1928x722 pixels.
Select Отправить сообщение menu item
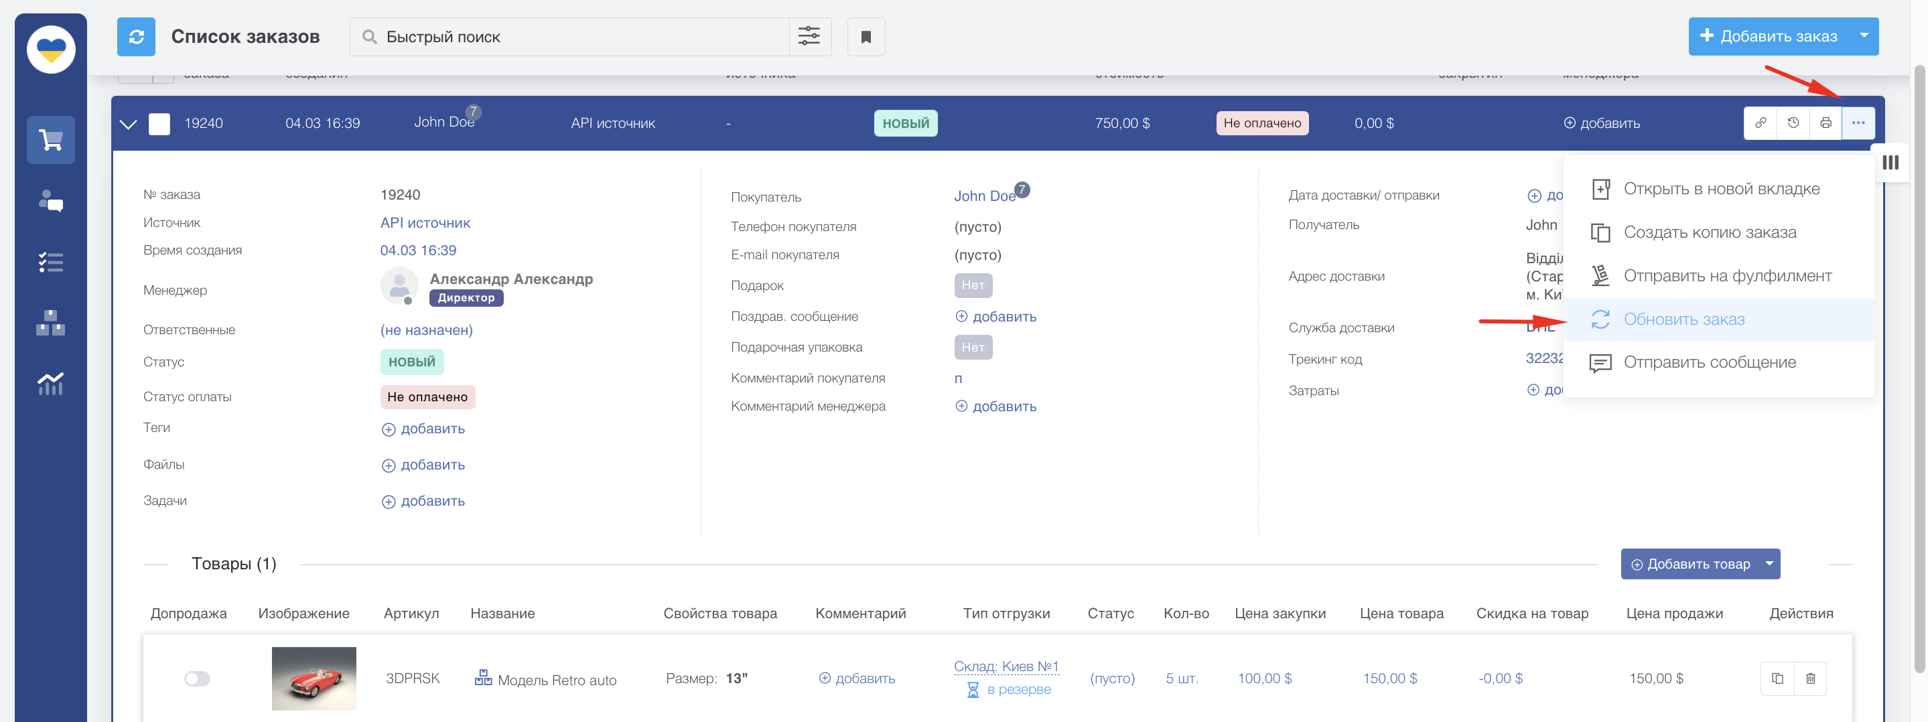coord(1719,363)
